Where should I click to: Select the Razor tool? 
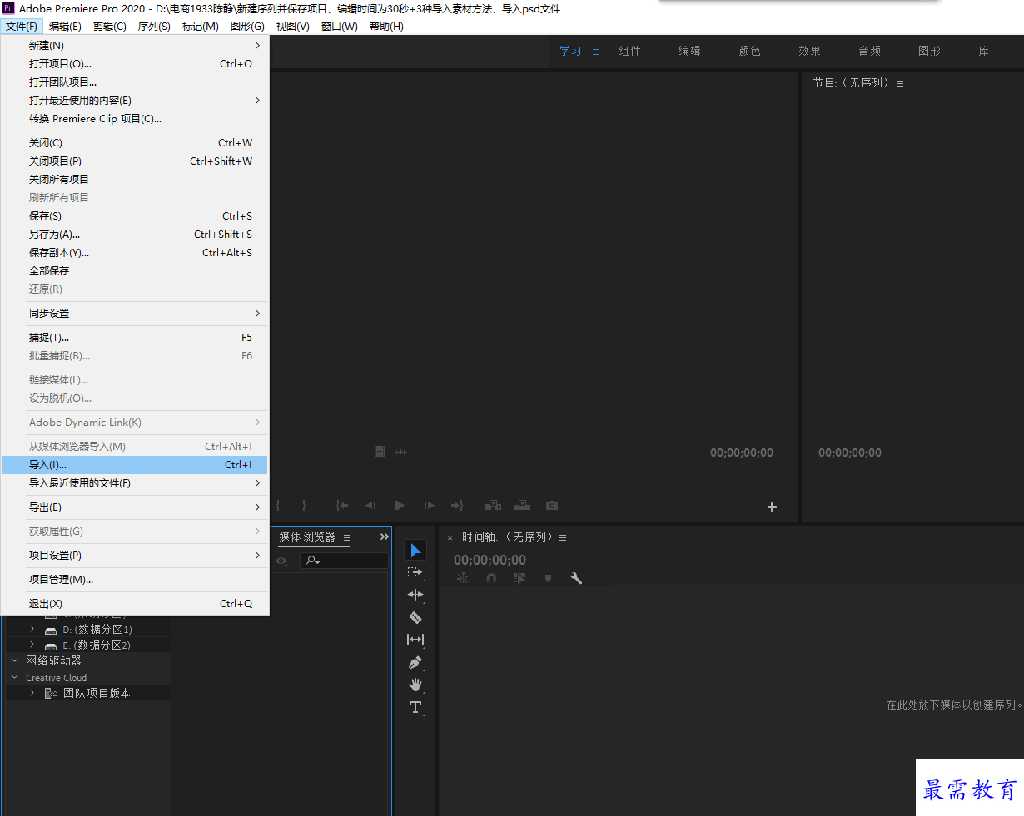[x=415, y=617]
